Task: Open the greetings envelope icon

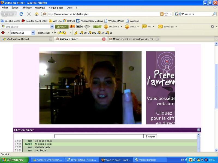Action: pyautogui.click(x=160, y=27)
